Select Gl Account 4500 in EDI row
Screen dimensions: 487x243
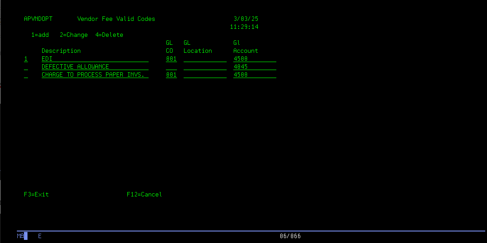(x=255, y=59)
